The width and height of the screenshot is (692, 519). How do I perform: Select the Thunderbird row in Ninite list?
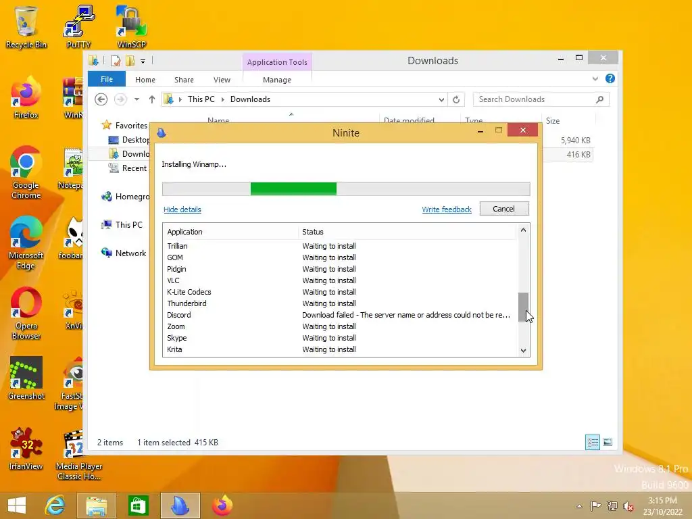tap(339, 303)
